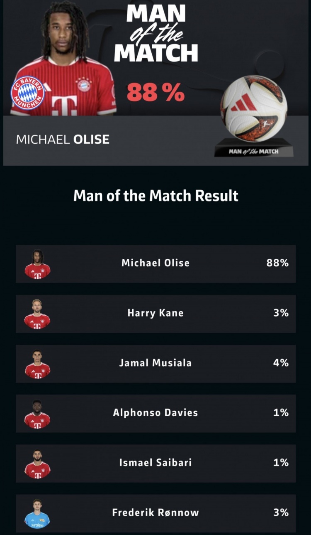Image resolution: width=311 pixels, height=535 pixels.
Task: Click the Man of the Match Result heading
Action: (x=156, y=195)
